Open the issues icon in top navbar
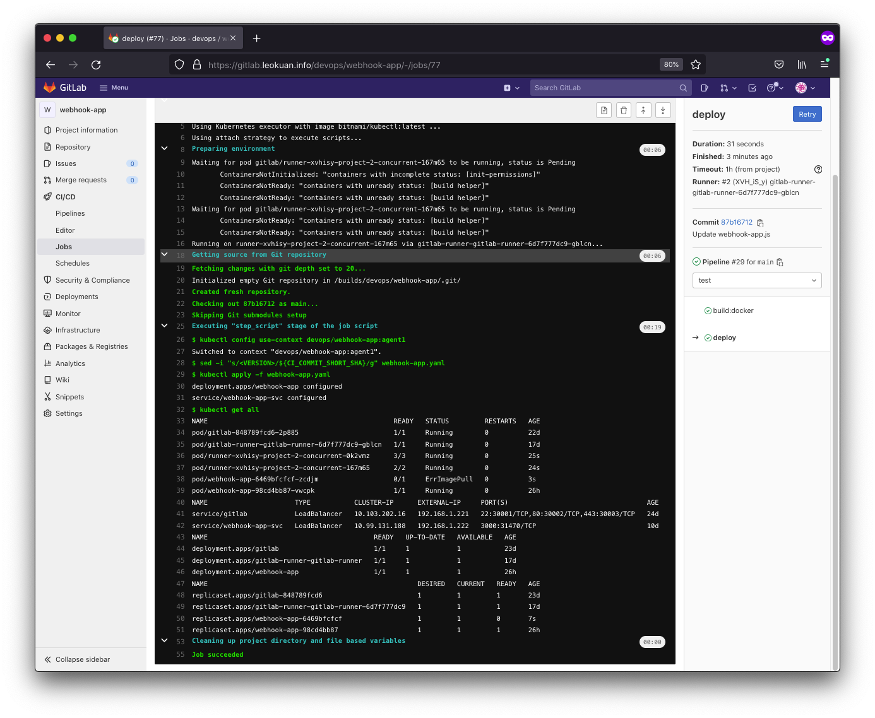 coord(705,88)
